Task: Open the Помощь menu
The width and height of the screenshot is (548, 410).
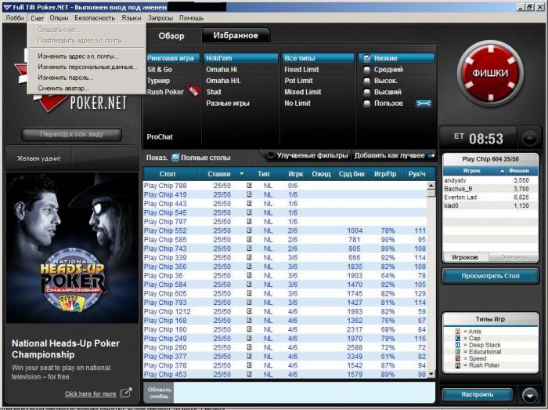Action: (x=191, y=18)
